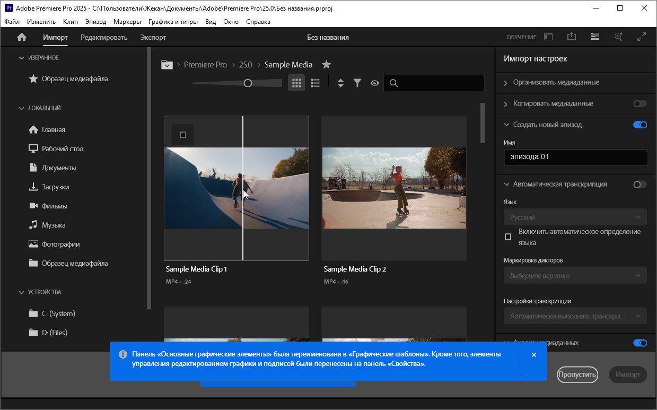The image size is (657, 410).
Task: Collapse the Автоматическая транскрипция section chevron
Action: [506, 184]
